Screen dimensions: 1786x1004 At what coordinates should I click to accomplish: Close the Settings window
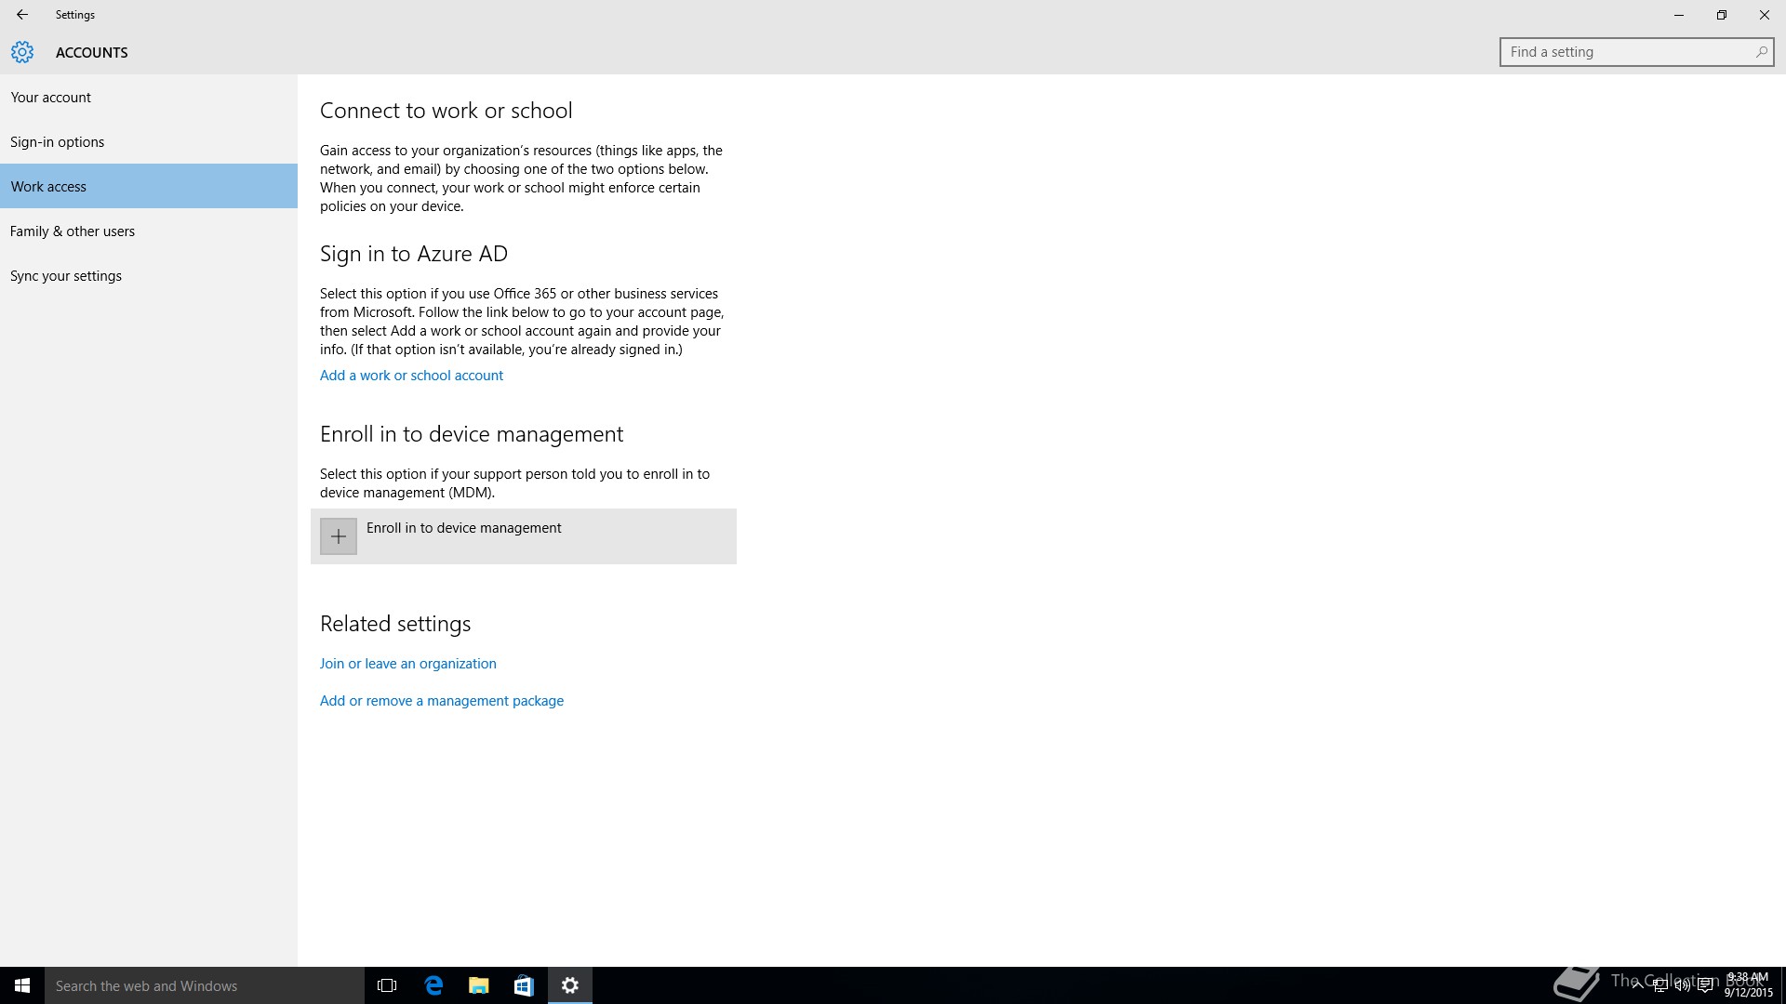pos(1765,15)
